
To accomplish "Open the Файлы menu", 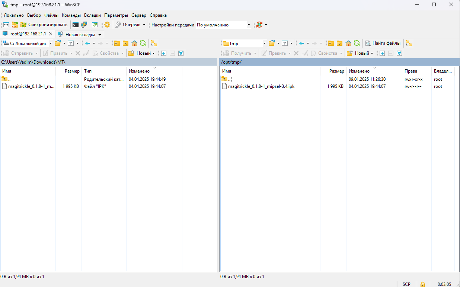I will click(51, 15).
